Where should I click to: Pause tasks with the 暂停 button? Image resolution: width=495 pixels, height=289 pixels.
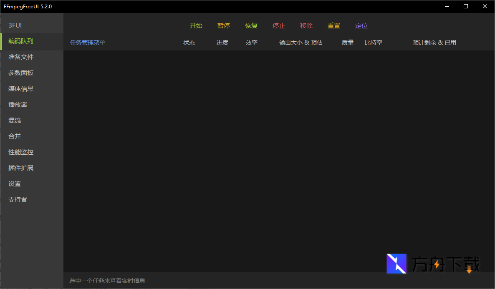pos(224,25)
